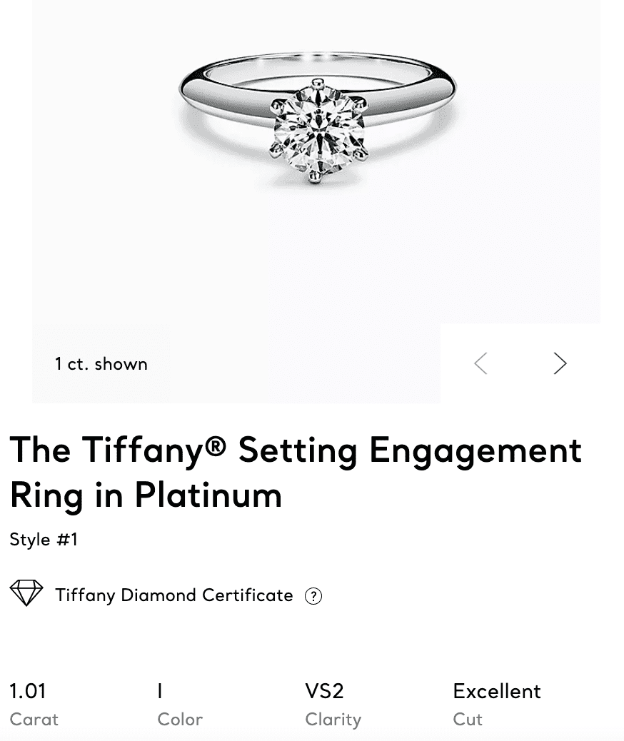Click the Tiffany Setting Engagement Ring title
Screen dimensions: 624x741
point(296,471)
